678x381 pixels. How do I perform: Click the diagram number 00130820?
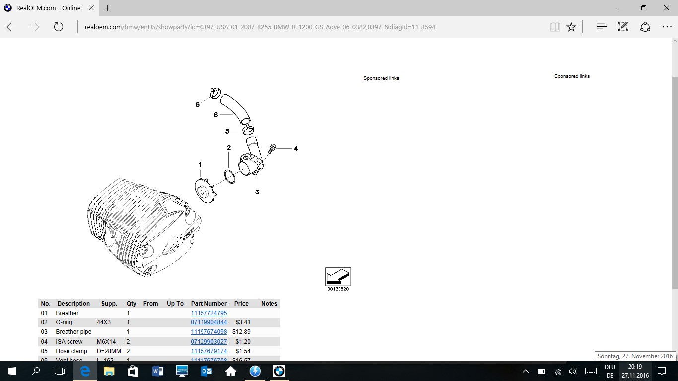click(338, 289)
